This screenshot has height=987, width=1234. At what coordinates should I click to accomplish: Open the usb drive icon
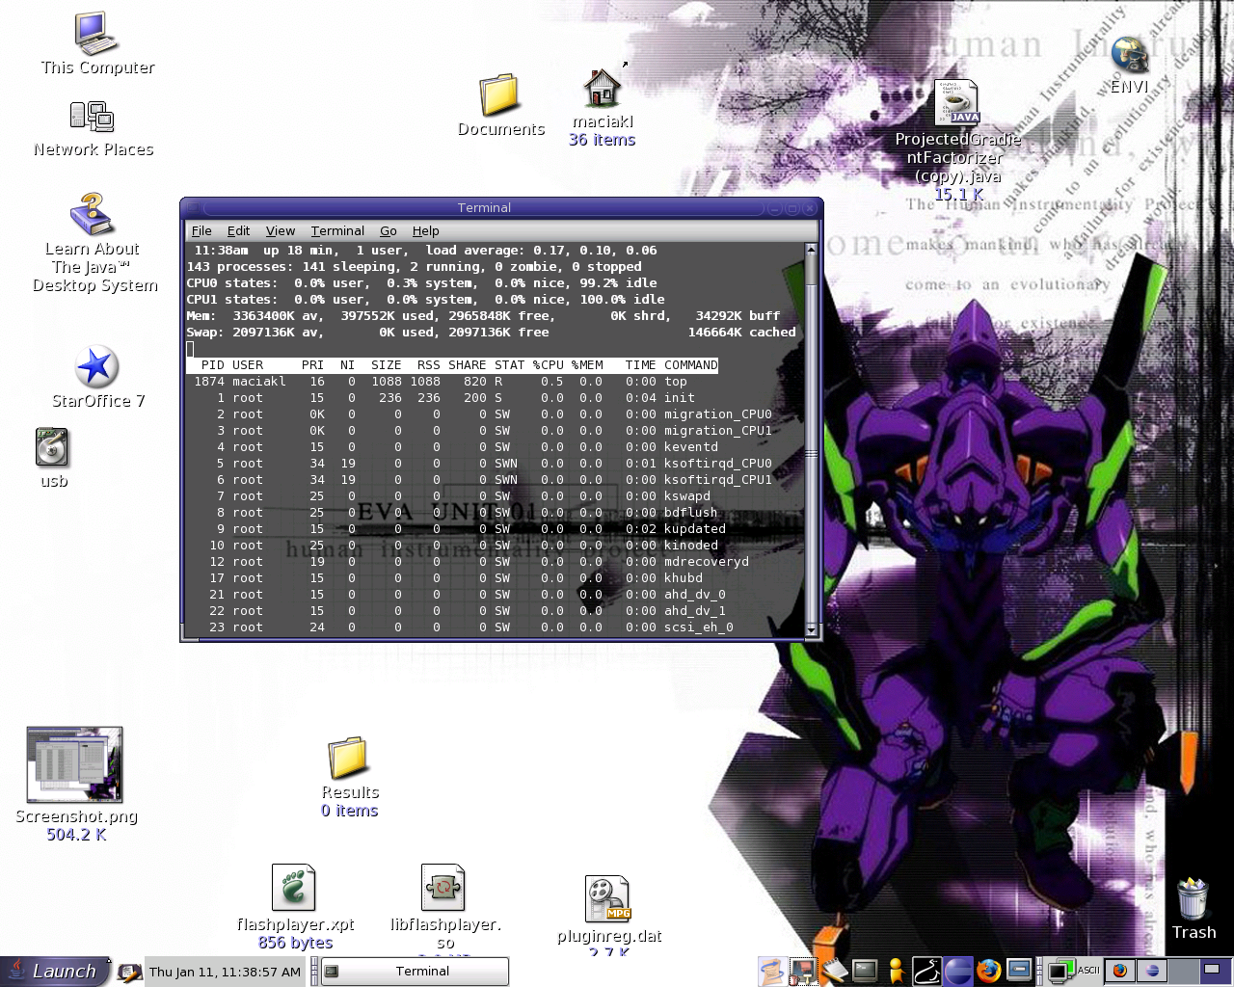[52, 448]
